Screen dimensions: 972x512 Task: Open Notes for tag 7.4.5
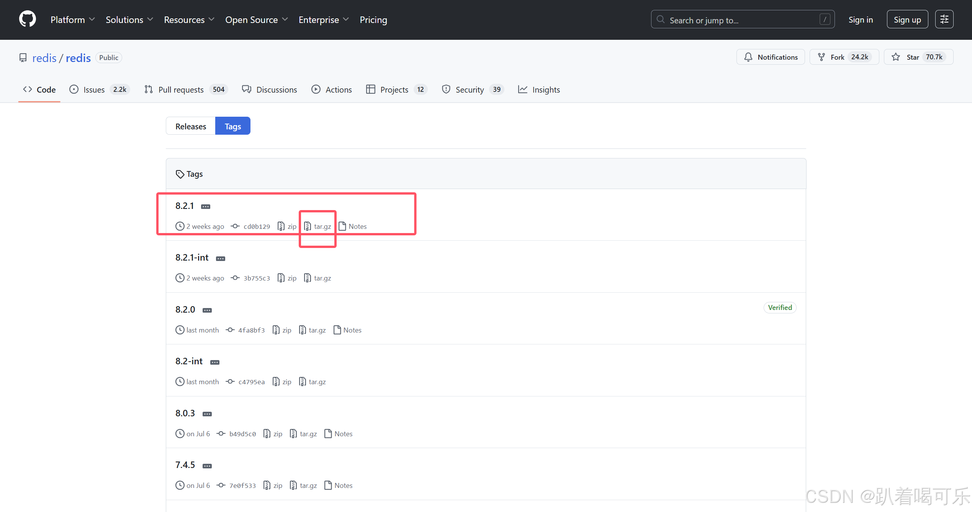pyautogui.click(x=339, y=485)
